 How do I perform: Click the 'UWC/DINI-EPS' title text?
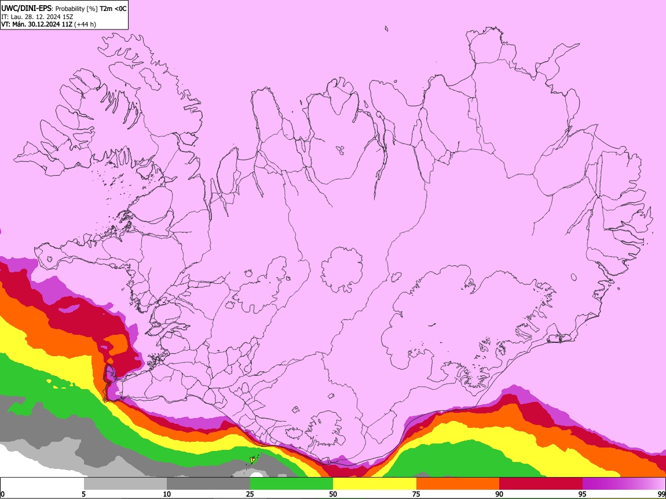click(27, 9)
